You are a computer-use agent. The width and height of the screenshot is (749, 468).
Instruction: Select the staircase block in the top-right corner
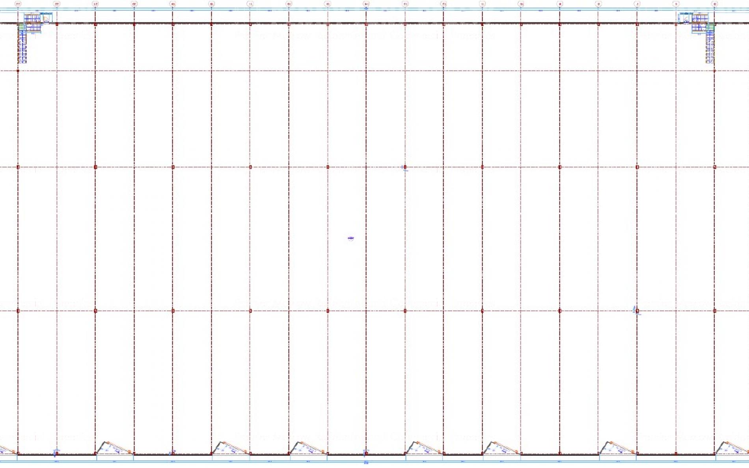point(697,37)
